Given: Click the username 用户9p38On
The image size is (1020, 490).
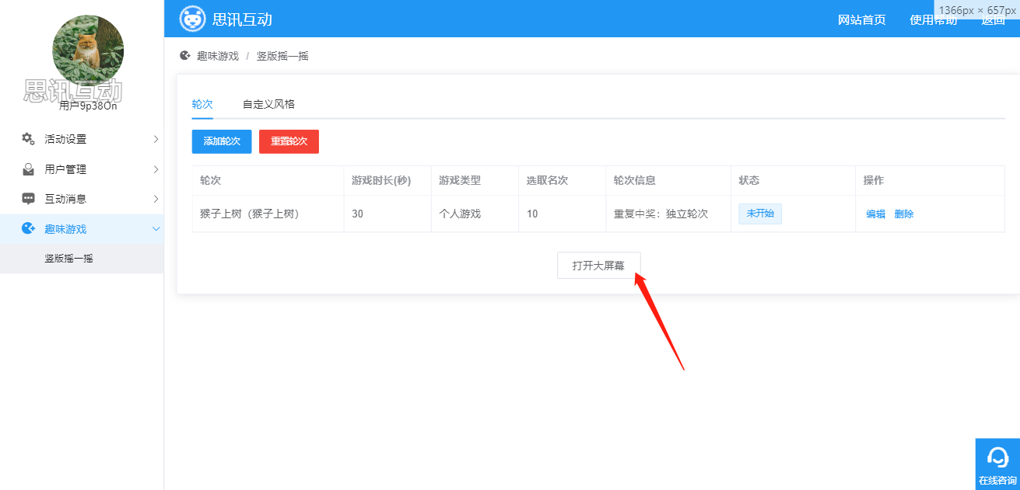Looking at the screenshot, I should [x=88, y=106].
